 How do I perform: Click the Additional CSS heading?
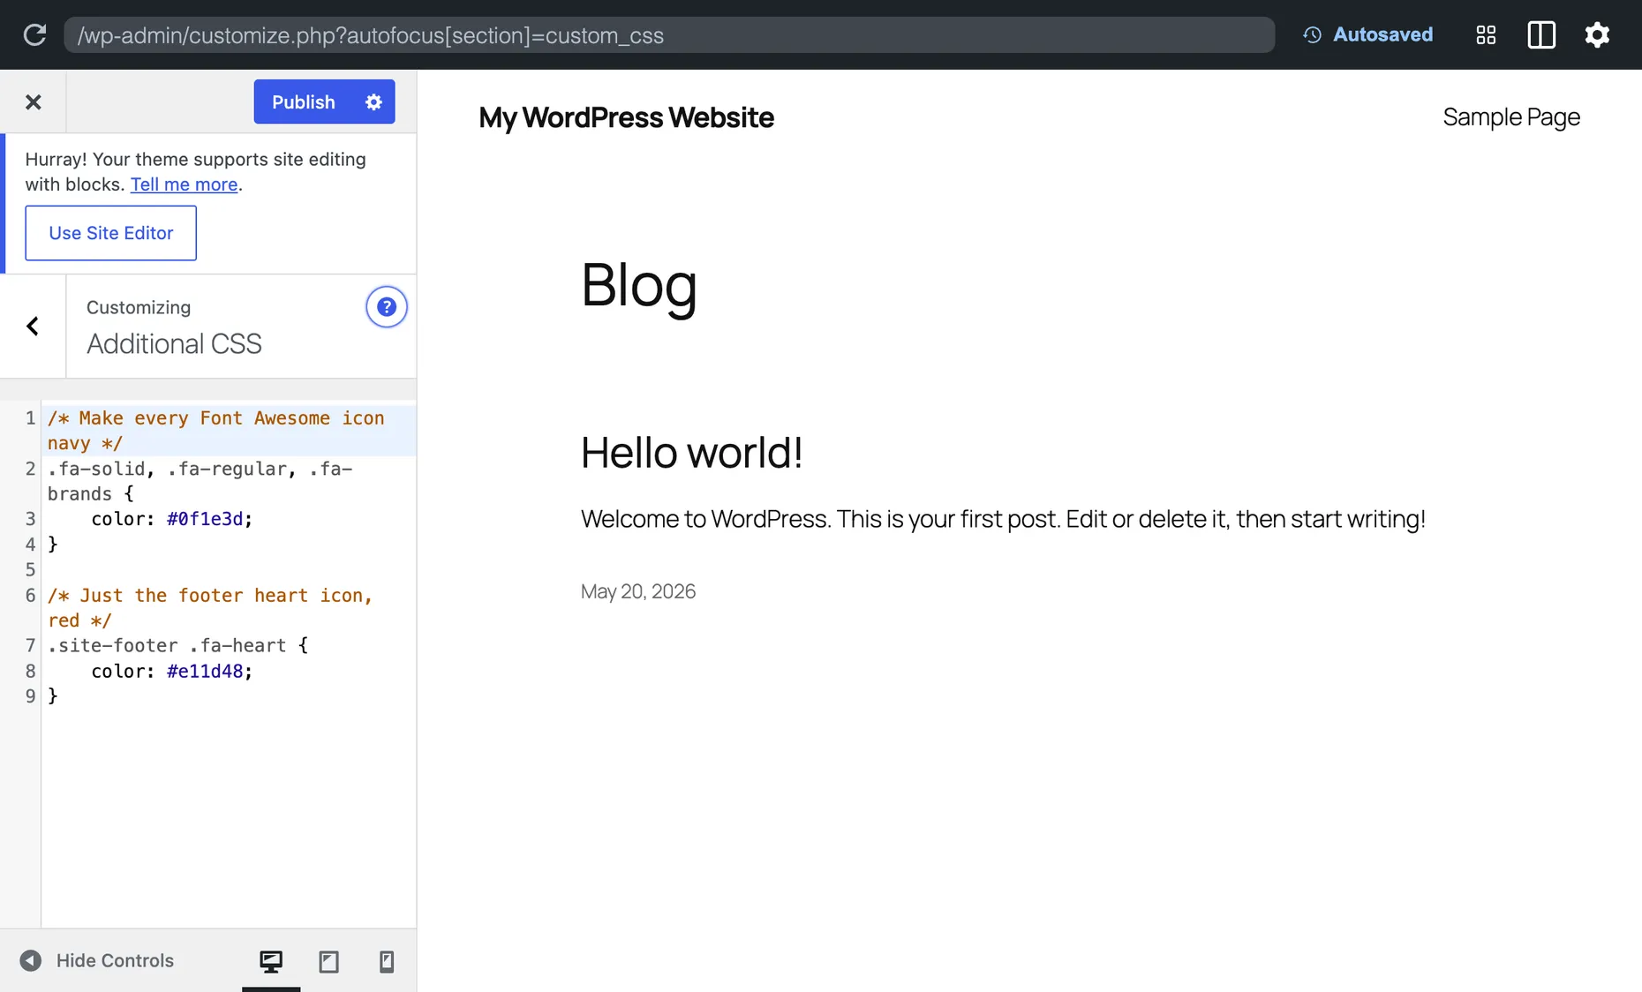tap(174, 344)
